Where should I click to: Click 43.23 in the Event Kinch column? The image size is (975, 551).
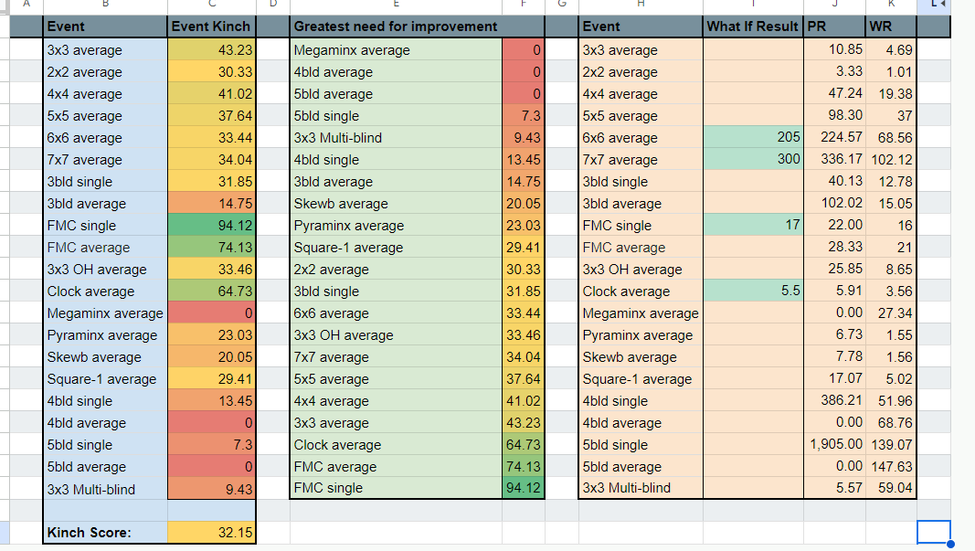point(211,49)
